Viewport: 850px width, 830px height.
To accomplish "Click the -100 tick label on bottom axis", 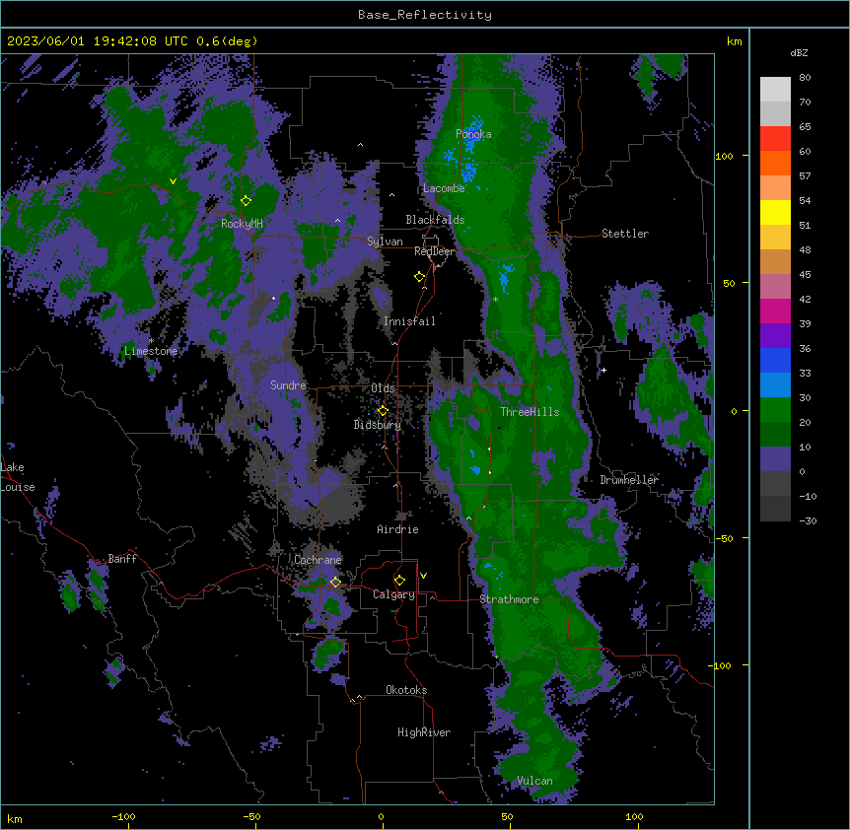I will click(x=123, y=816).
